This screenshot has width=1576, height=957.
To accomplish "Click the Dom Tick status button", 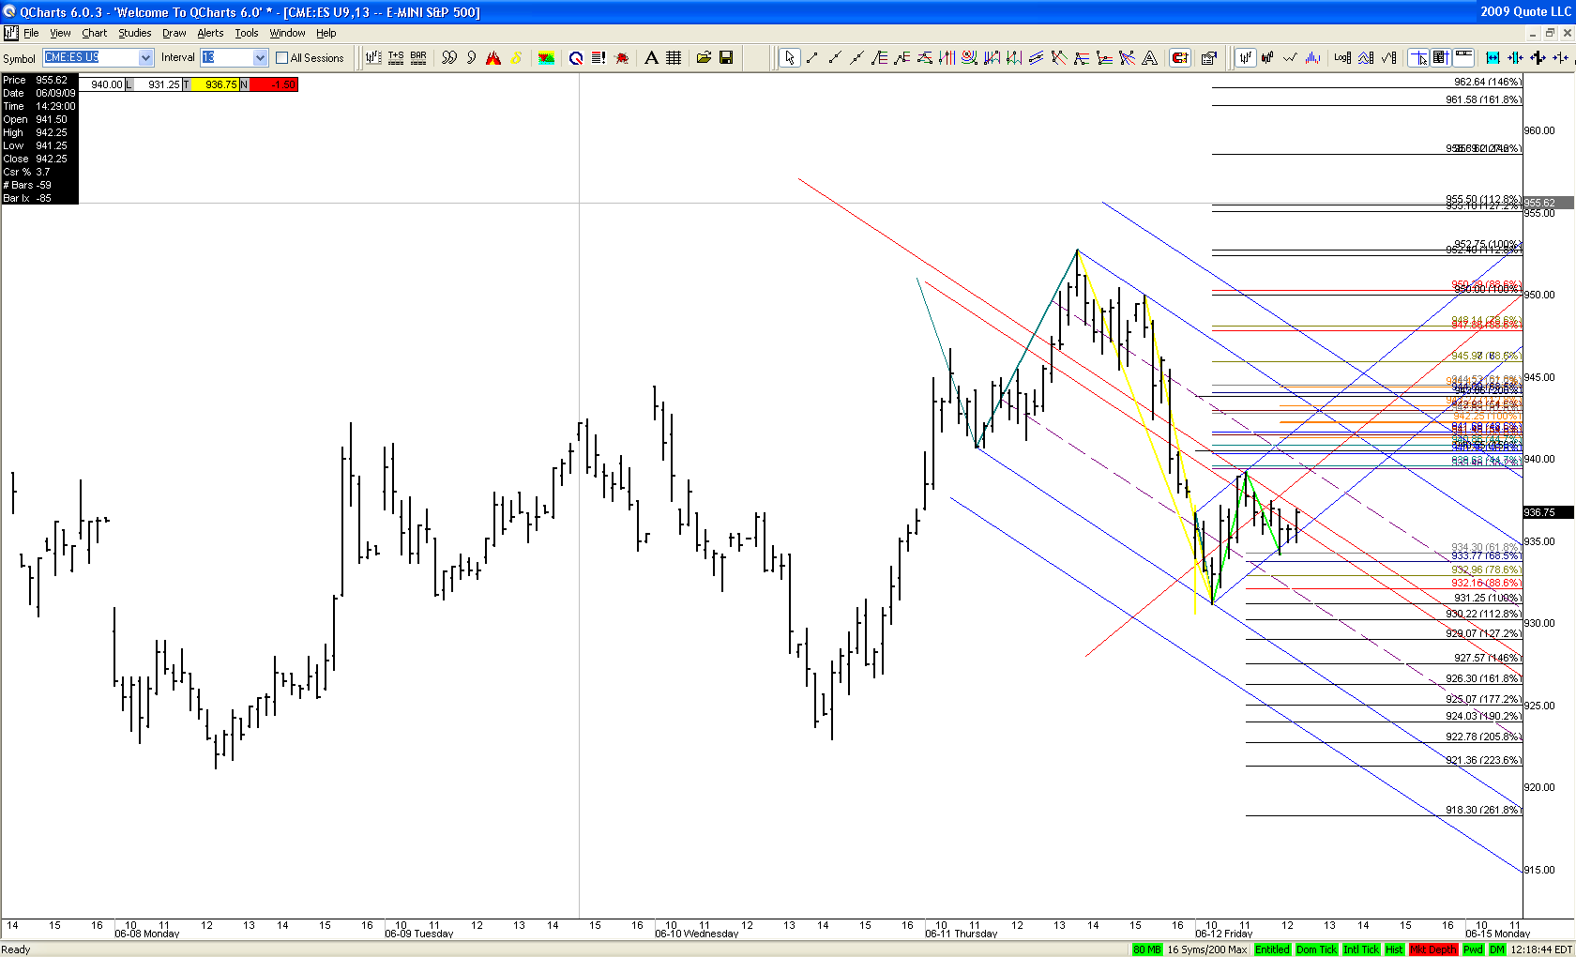I will (1316, 949).
